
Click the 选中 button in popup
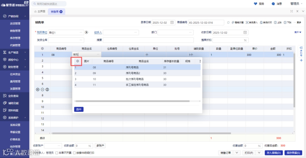click(x=79, y=109)
